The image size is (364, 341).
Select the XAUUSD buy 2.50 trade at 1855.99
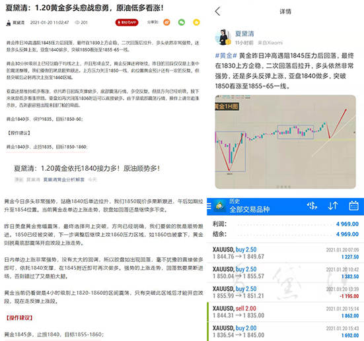(x=285, y=292)
